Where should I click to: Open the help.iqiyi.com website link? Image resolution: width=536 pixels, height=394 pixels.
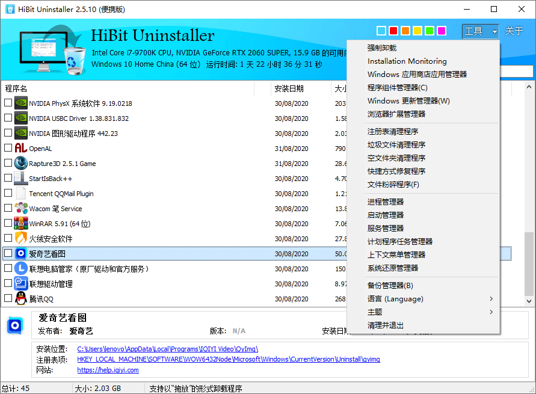coord(108,371)
